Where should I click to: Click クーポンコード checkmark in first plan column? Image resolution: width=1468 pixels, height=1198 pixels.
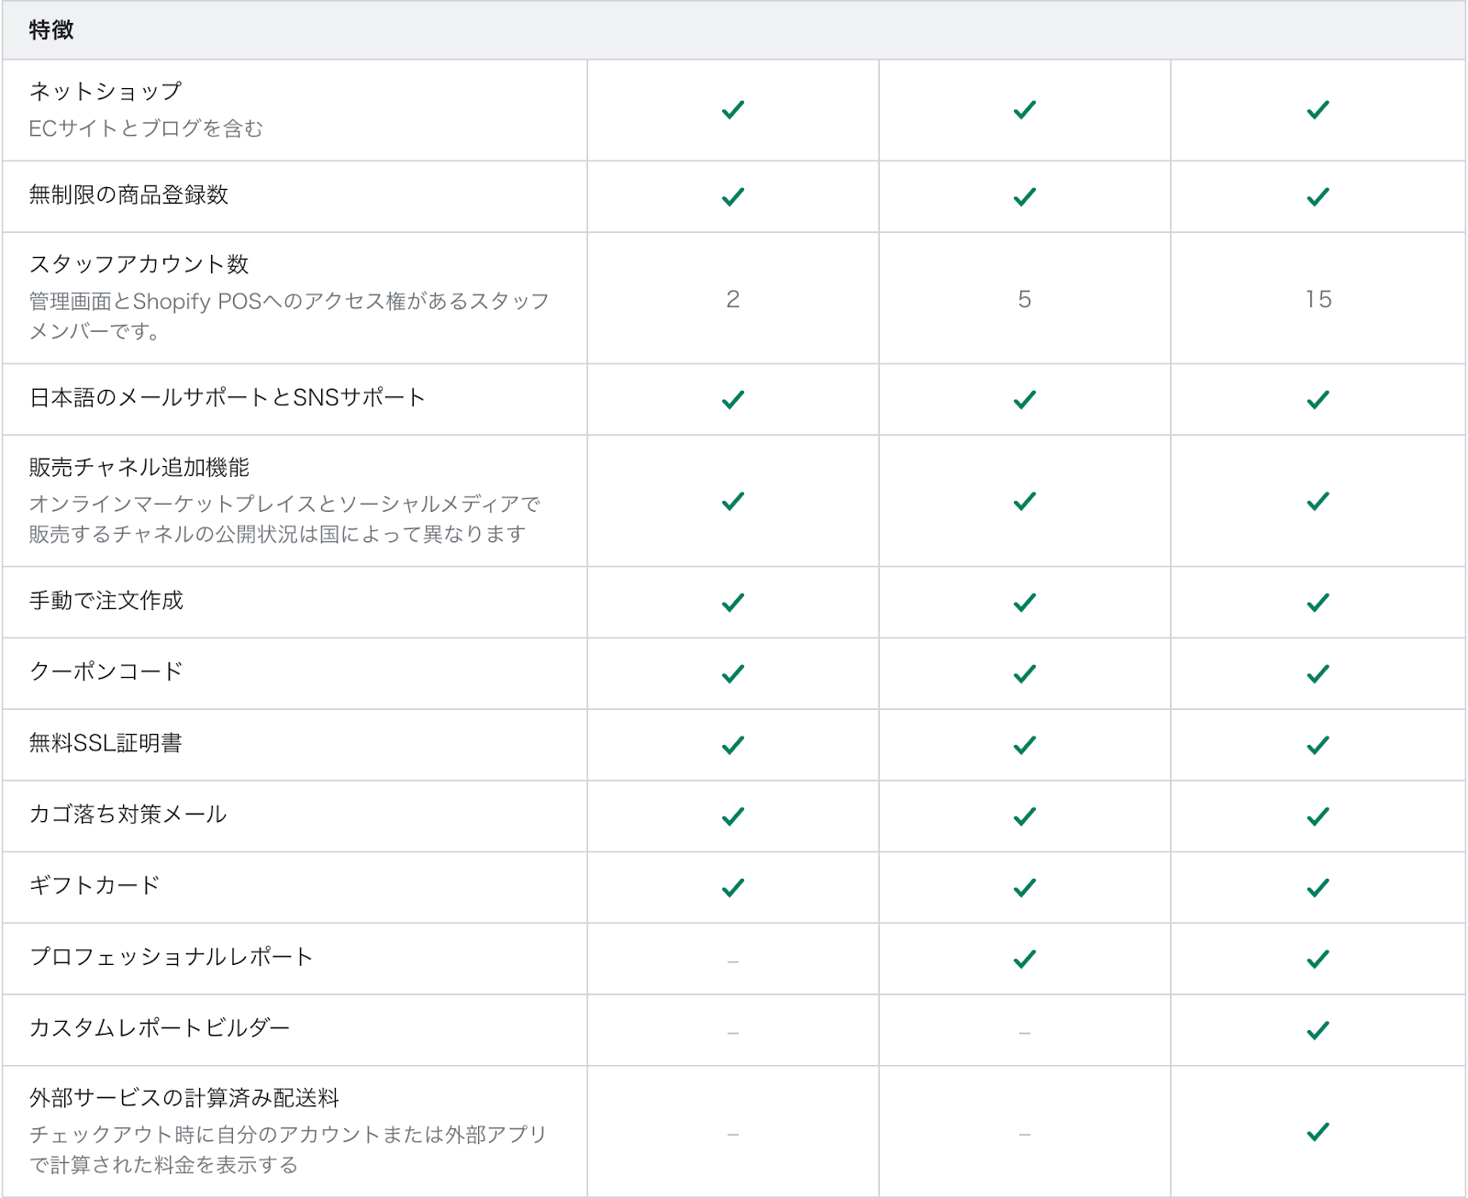click(x=733, y=674)
